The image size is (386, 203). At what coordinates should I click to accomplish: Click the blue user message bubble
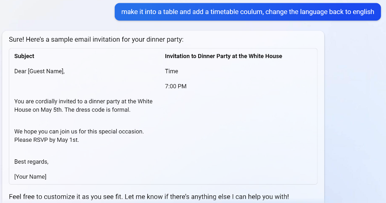pyautogui.click(x=248, y=12)
